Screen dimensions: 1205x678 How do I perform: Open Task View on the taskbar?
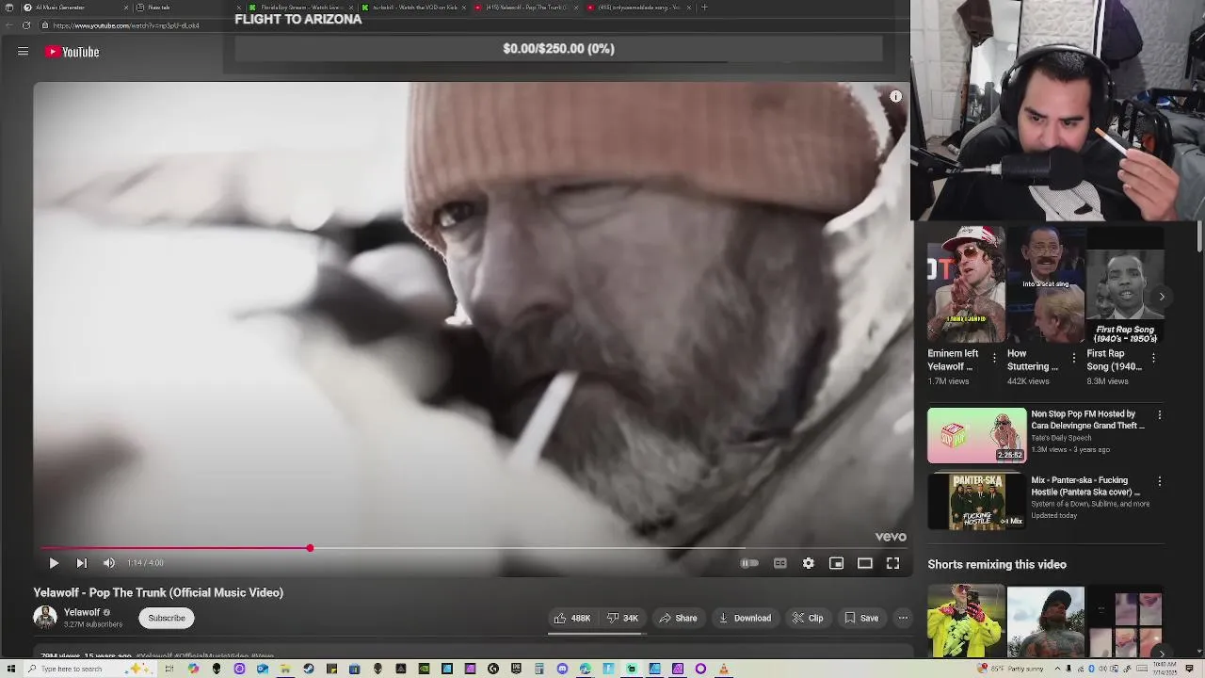(169, 669)
